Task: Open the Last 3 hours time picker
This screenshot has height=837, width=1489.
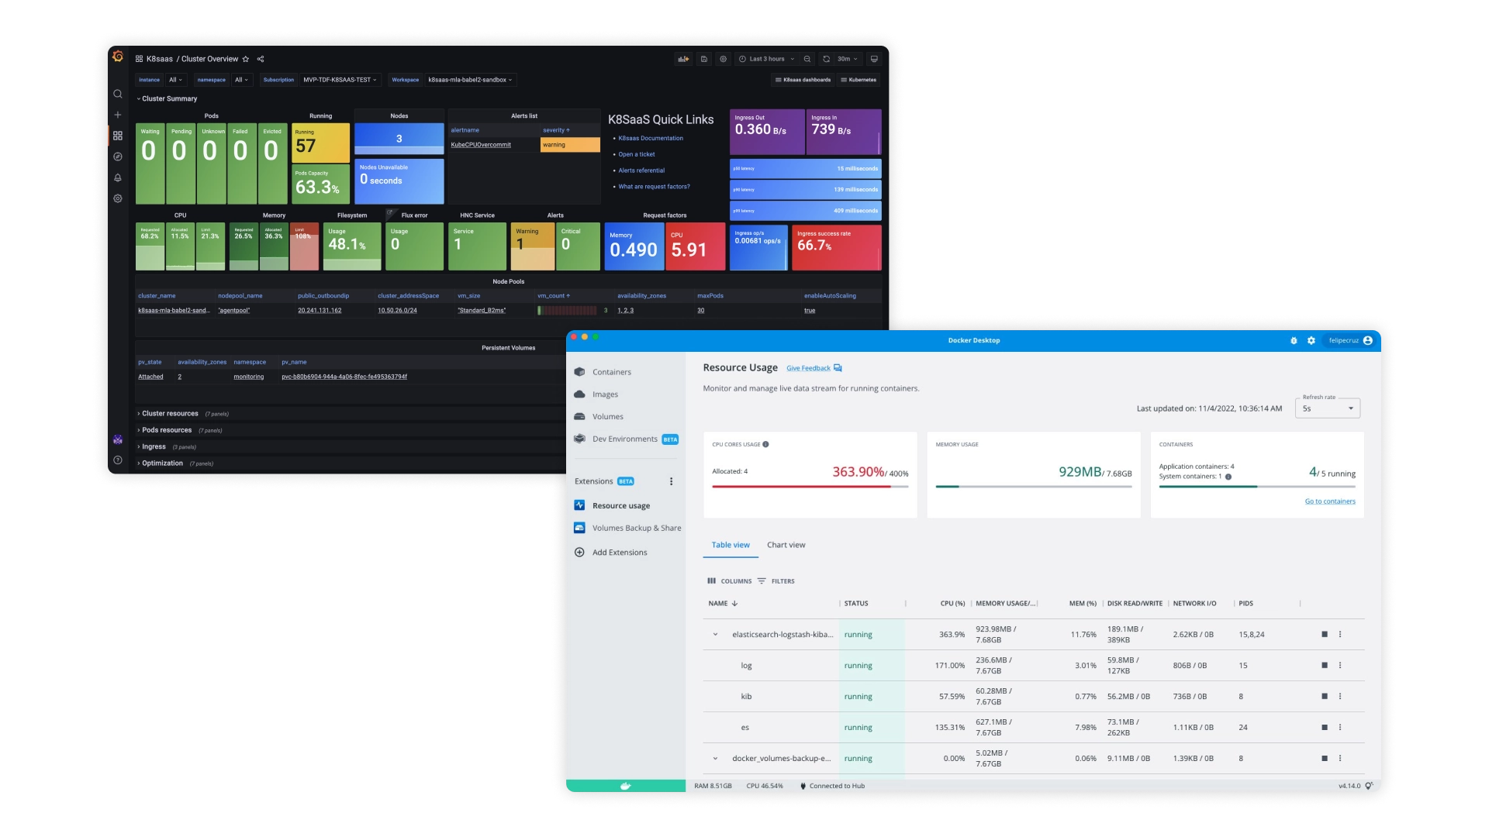Action: point(766,59)
